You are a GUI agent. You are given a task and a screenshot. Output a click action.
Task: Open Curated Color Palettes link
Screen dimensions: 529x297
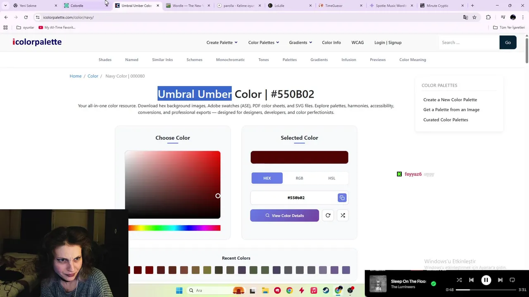pos(446,120)
